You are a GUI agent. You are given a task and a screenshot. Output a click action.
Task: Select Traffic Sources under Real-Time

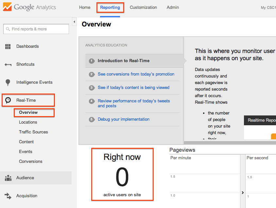pos(33,132)
